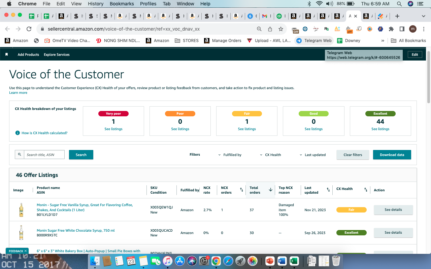Sort by CX Health column arrows
This screenshot has height=269, width=431.
[x=366, y=190]
